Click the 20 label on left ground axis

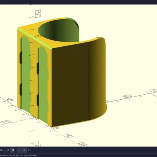click(x=7, y=122)
